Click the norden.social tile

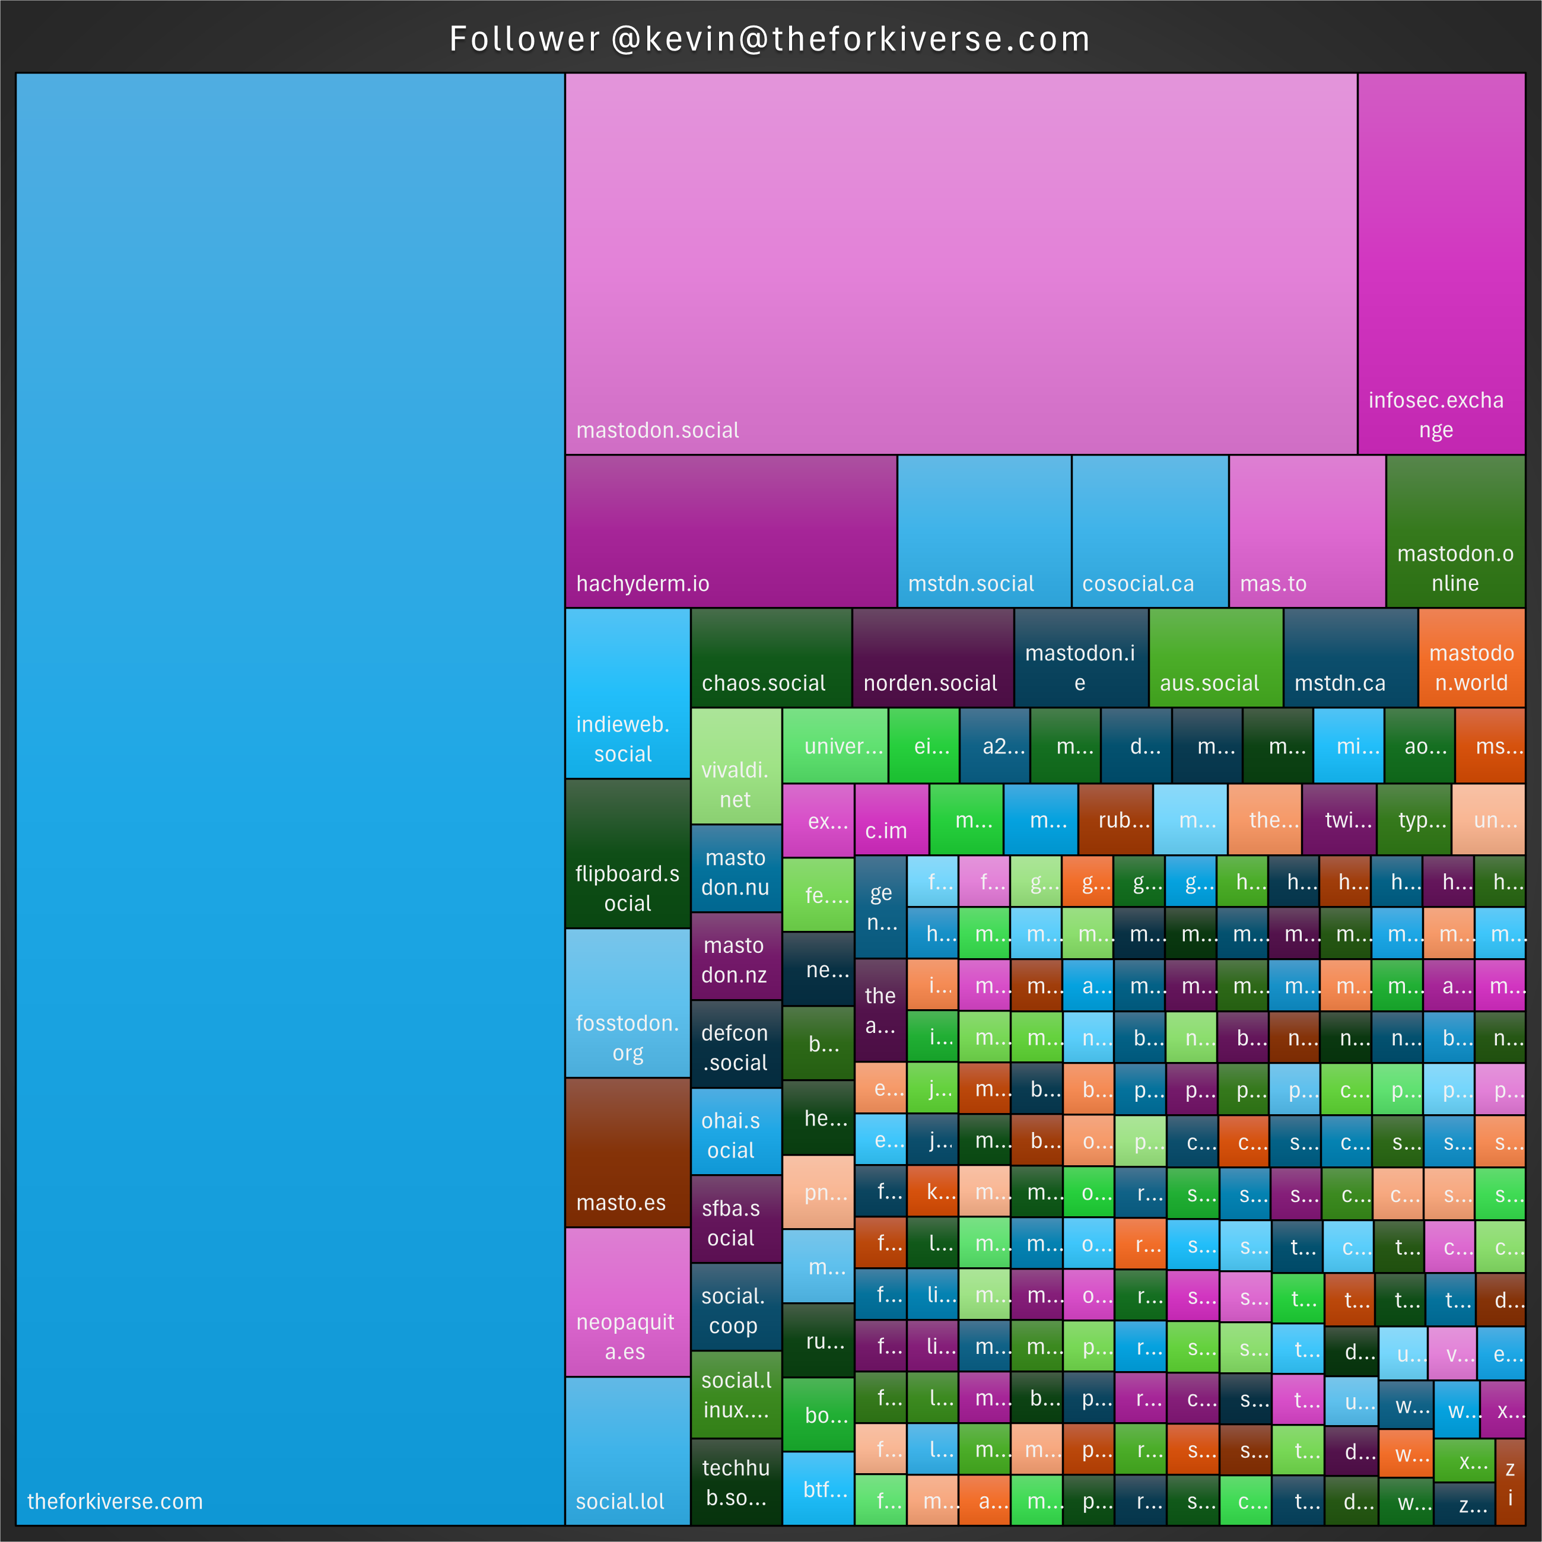click(932, 657)
